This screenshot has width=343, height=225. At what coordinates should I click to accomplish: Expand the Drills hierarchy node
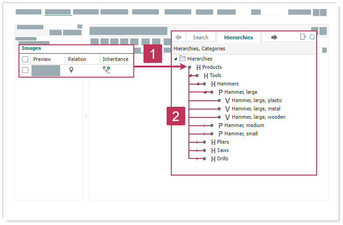(x=198, y=158)
